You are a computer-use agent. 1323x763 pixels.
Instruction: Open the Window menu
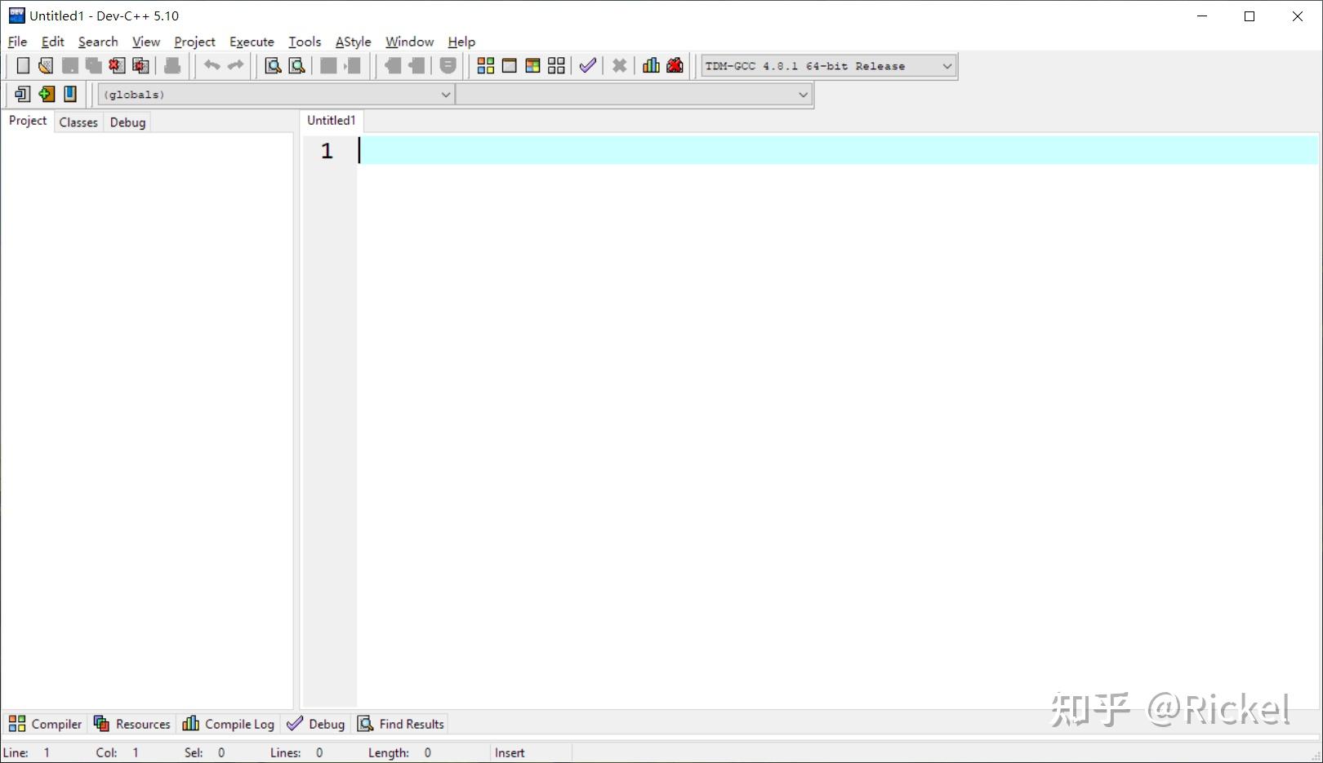click(409, 42)
